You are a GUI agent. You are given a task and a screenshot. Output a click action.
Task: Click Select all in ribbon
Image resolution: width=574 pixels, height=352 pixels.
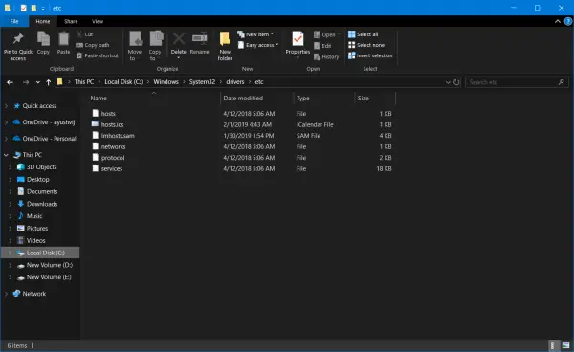pyautogui.click(x=364, y=34)
